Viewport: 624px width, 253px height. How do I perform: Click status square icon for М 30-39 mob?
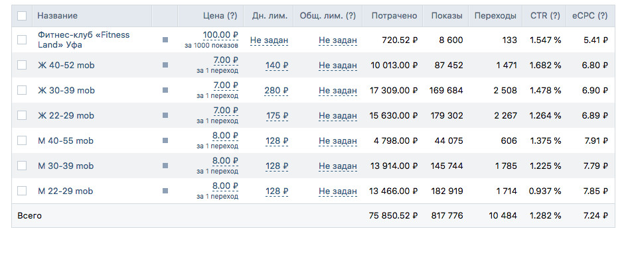point(165,166)
